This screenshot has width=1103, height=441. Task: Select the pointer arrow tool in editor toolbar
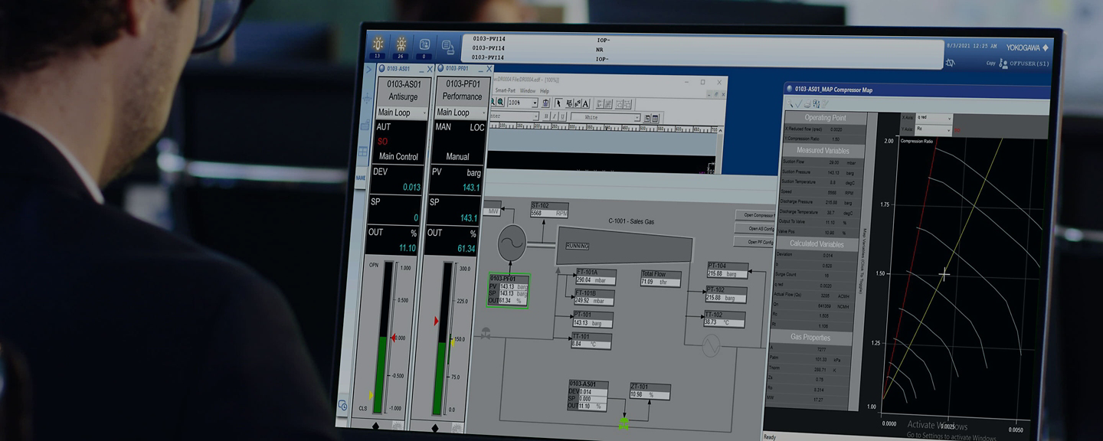558,103
